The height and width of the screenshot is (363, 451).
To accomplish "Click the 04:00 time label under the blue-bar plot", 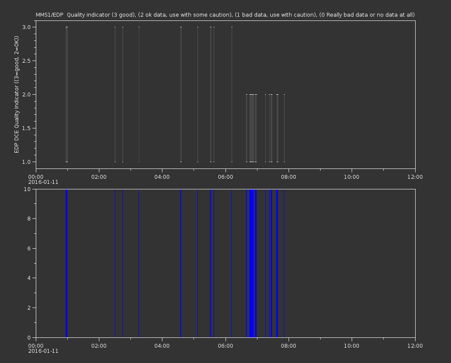I will click(x=162, y=346).
